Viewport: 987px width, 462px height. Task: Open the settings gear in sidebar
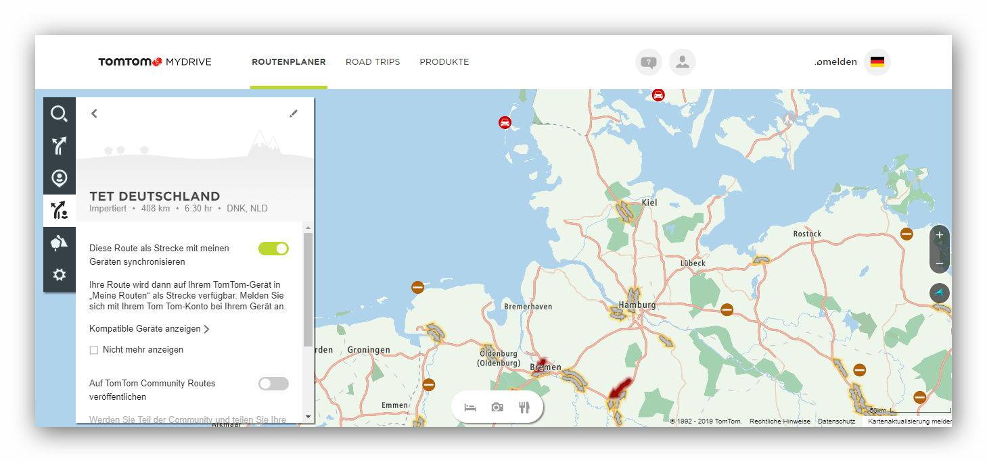coord(60,275)
